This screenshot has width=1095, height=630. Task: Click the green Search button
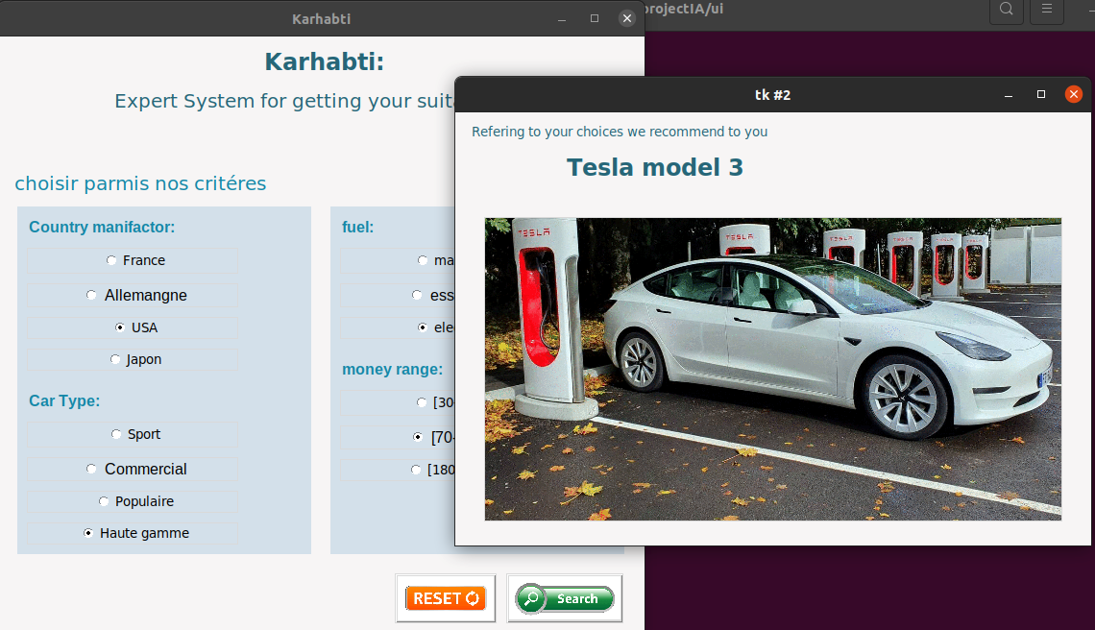[564, 598]
